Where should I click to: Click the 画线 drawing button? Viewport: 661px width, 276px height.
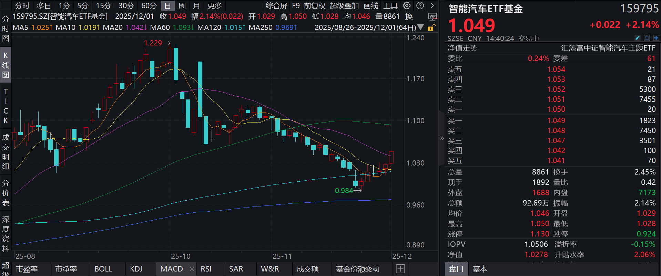point(370,6)
